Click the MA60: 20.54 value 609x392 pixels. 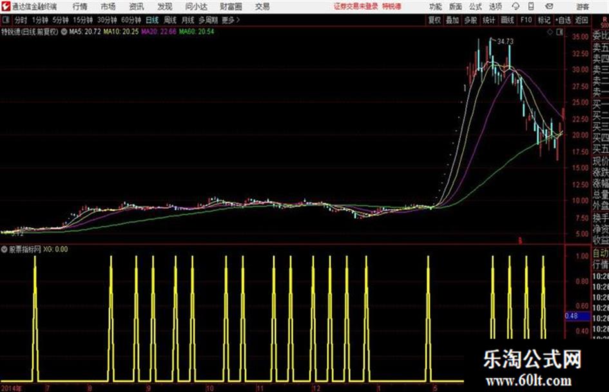197,32
